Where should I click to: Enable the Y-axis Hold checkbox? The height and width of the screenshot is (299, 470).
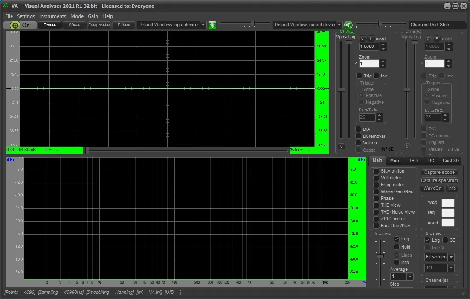pos(397,247)
